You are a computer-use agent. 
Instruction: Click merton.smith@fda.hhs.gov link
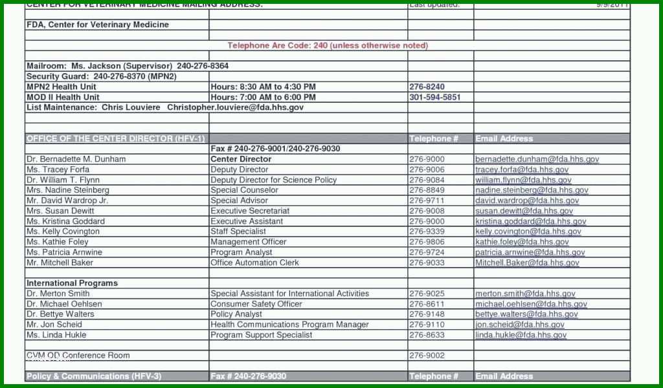coord(525,294)
